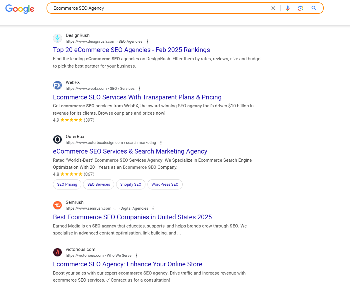350x288 pixels.
Task: Select the SEO Pricing chip
Action: [67, 184]
